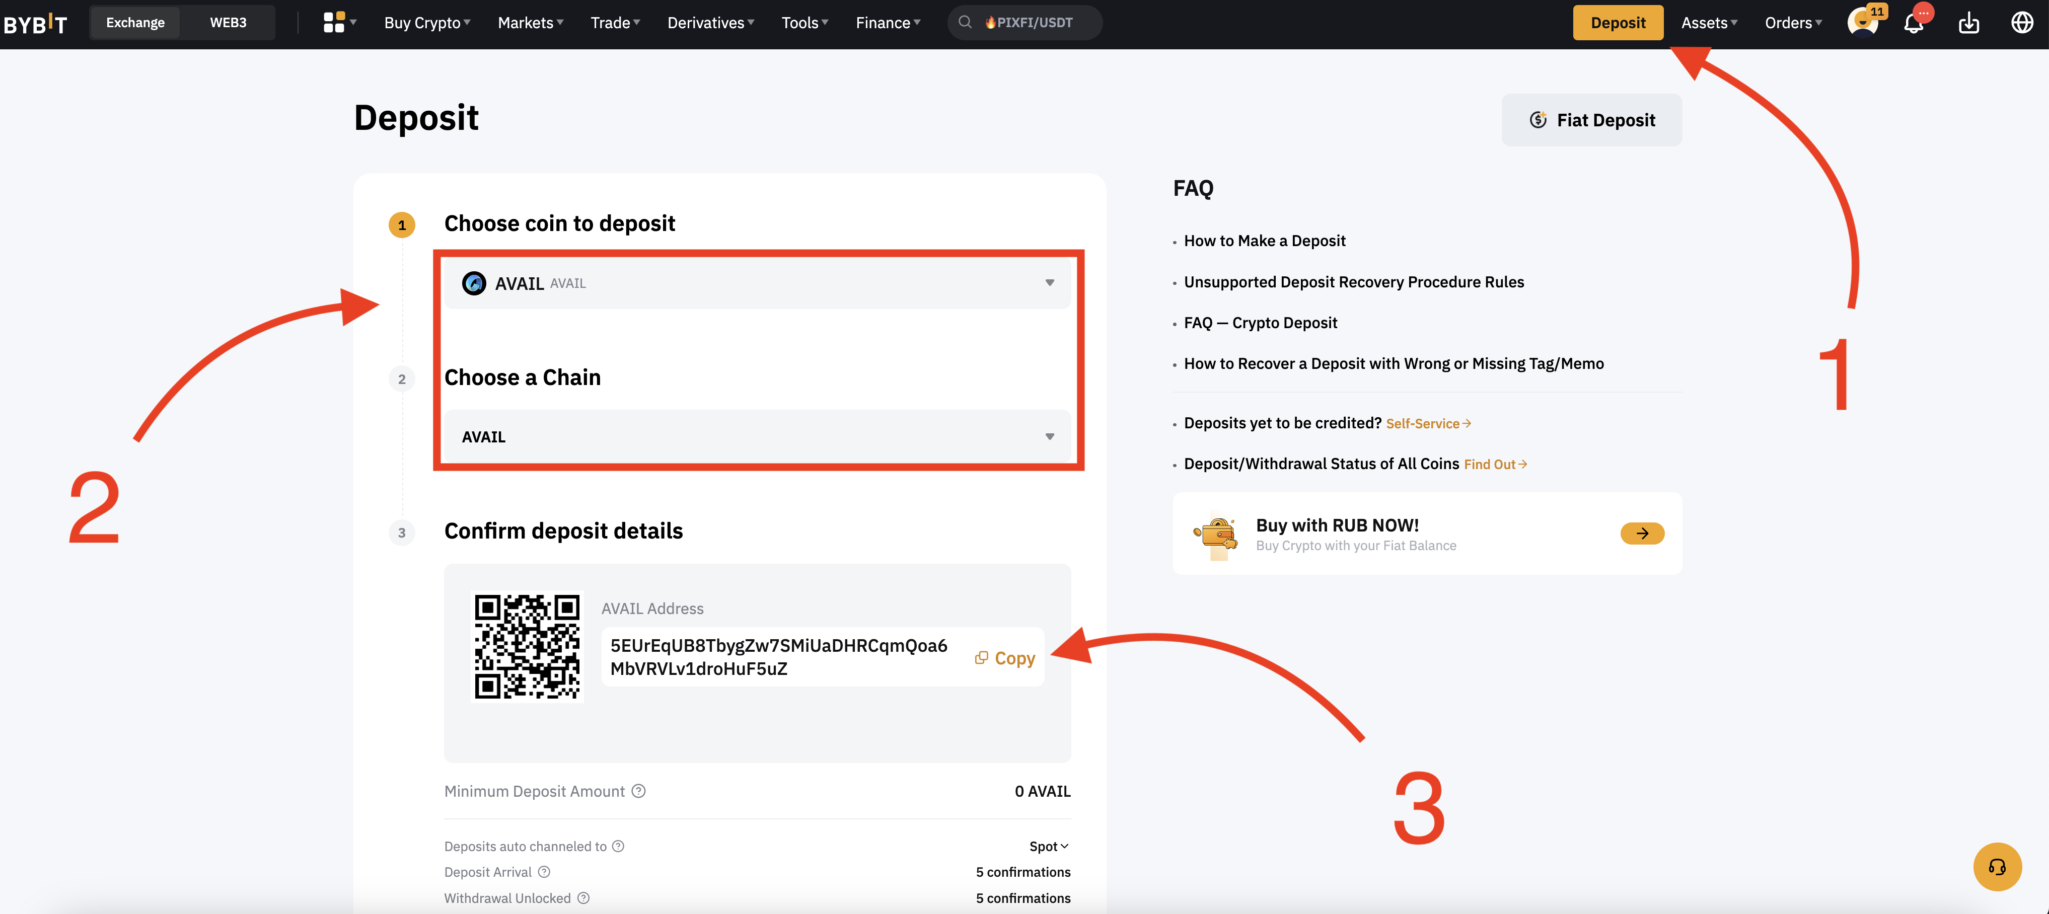
Task: Expand the AVAIL coin dropdown
Action: pos(757,283)
